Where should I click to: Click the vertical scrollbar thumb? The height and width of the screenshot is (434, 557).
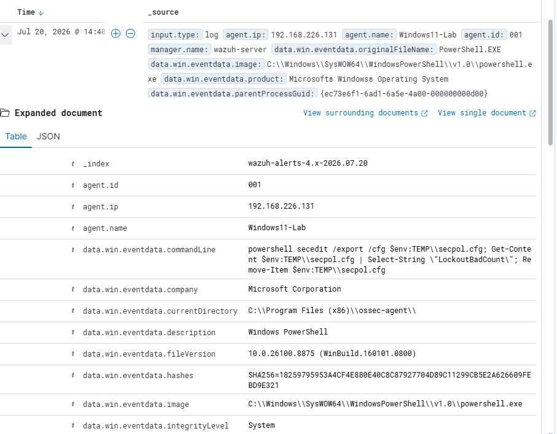pos(551,82)
